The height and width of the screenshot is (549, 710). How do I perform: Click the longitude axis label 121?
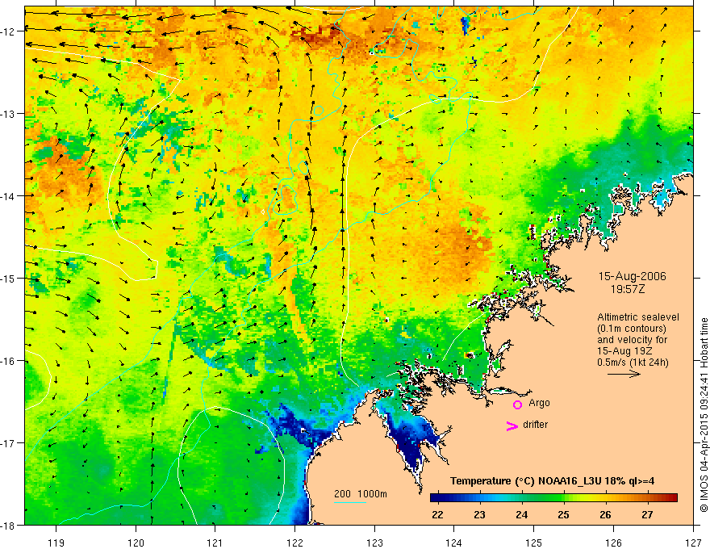pos(215,543)
